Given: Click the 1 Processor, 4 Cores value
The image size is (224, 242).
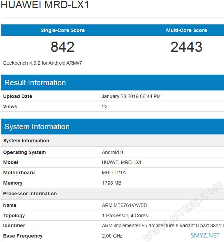Looking at the screenshot, I should (125, 216).
